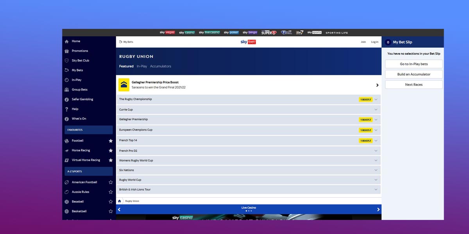This screenshot has width=469, height=234.
Task: Expand the British & Irish Lions Tour chevron
Action: click(376, 190)
